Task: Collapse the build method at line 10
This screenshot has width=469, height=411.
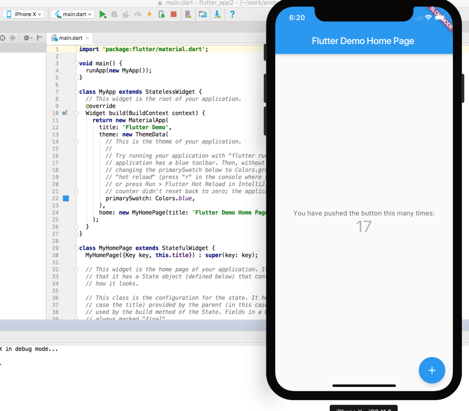Action: point(76,113)
